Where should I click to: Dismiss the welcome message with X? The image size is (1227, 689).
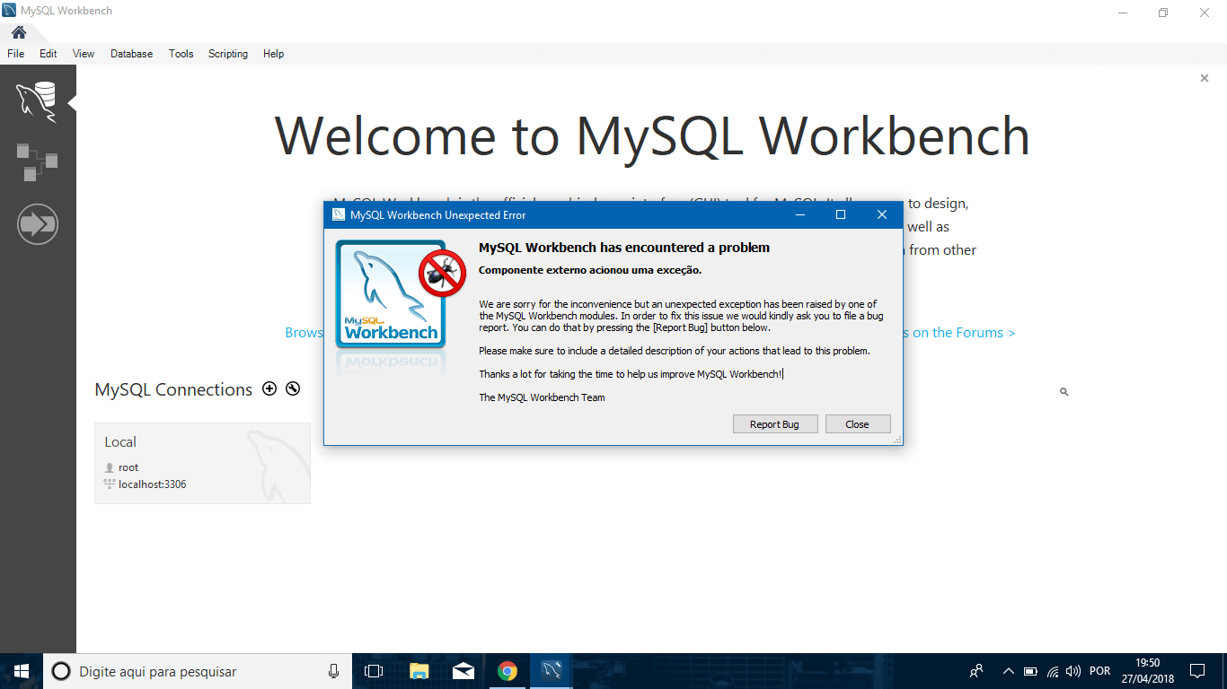click(x=1205, y=78)
